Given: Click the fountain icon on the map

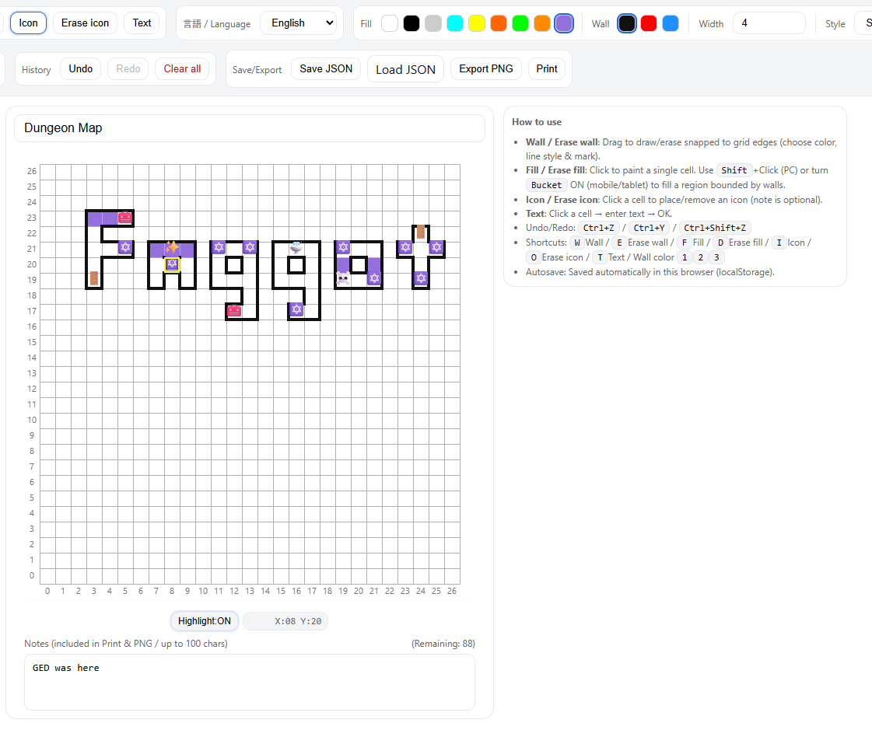Looking at the screenshot, I should [x=296, y=247].
